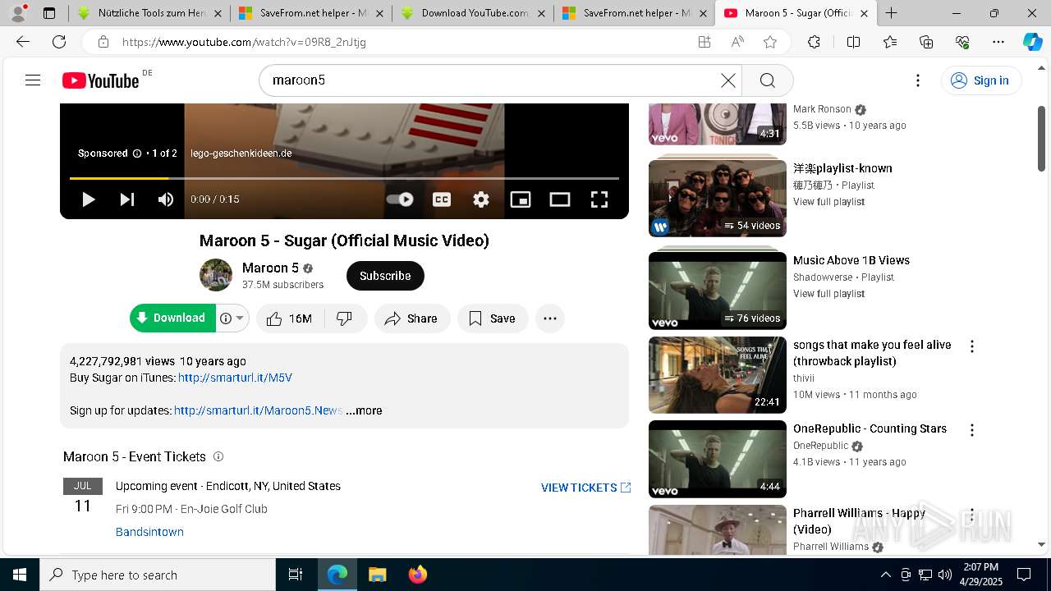Screen dimensions: 1051x591
Task: Expand description with ...more
Action: pyautogui.click(x=364, y=410)
